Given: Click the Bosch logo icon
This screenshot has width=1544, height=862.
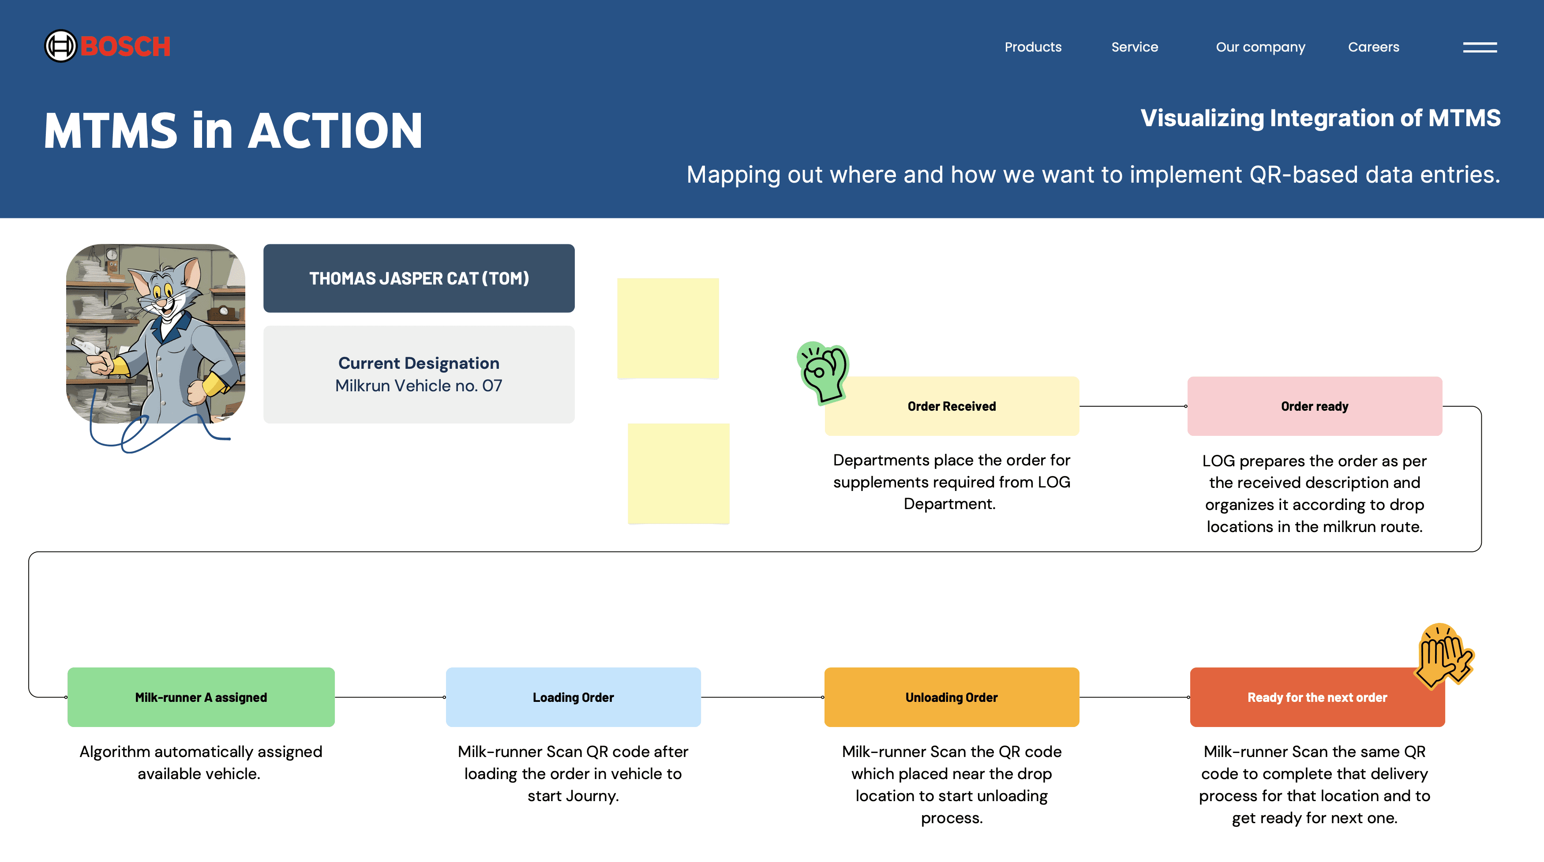Looking at the screenshot, I should pyautogui.click(x=61, y=46).
